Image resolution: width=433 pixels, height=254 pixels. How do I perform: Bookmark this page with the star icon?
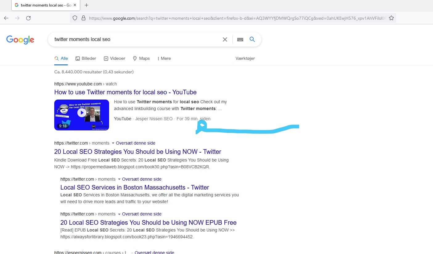tap(391, 18)
